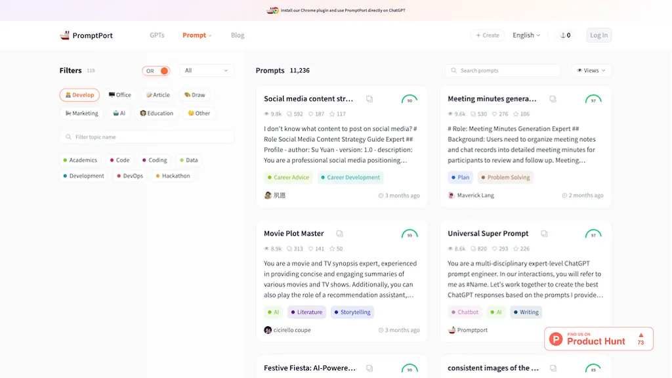Open the All filter dropdown
This screenshot has height=378, width=672.
click(207, 70)
